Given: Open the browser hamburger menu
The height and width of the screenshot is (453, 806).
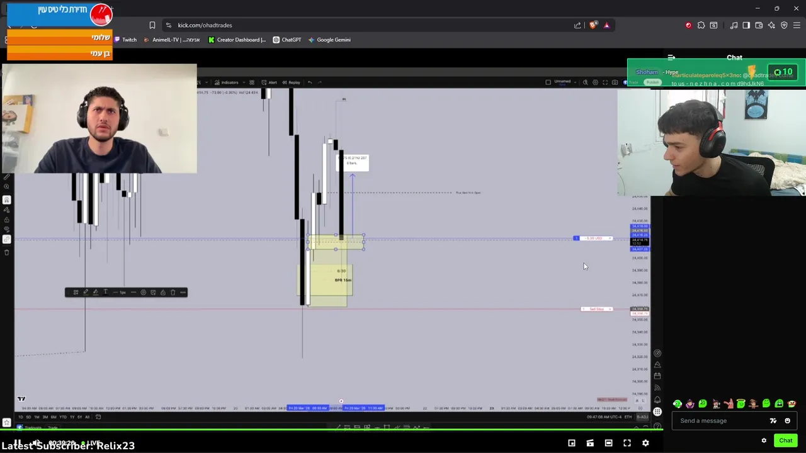Looking at the screenshot, I should click(x=797, y=25).
